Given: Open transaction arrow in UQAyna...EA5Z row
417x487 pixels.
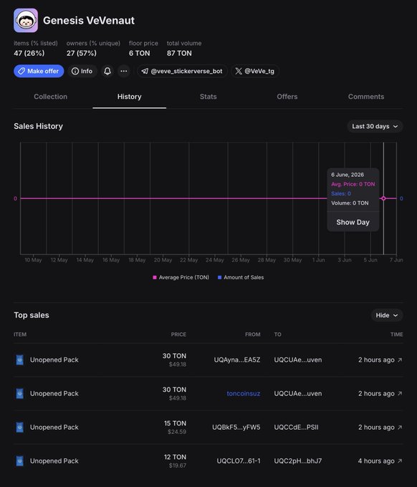Looking at the screenshot, I should [x=400, y=360].
